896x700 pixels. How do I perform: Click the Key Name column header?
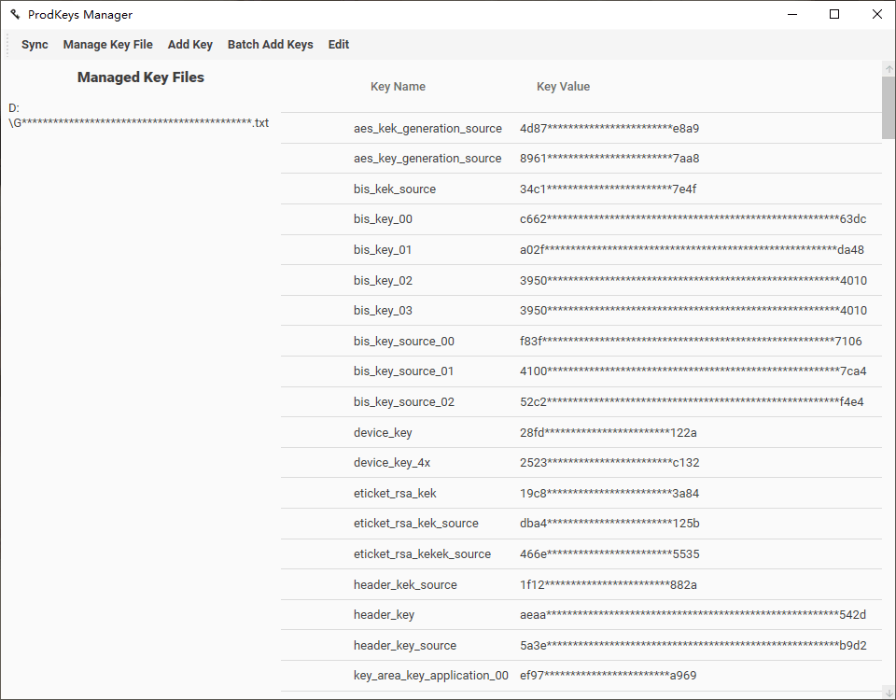click(398, 87)
